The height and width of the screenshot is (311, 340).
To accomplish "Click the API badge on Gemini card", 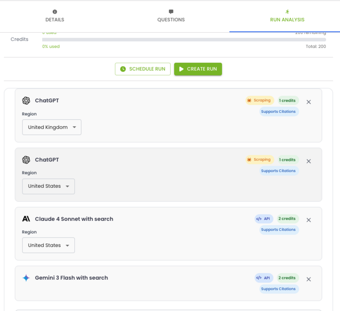I will [264, 278].
